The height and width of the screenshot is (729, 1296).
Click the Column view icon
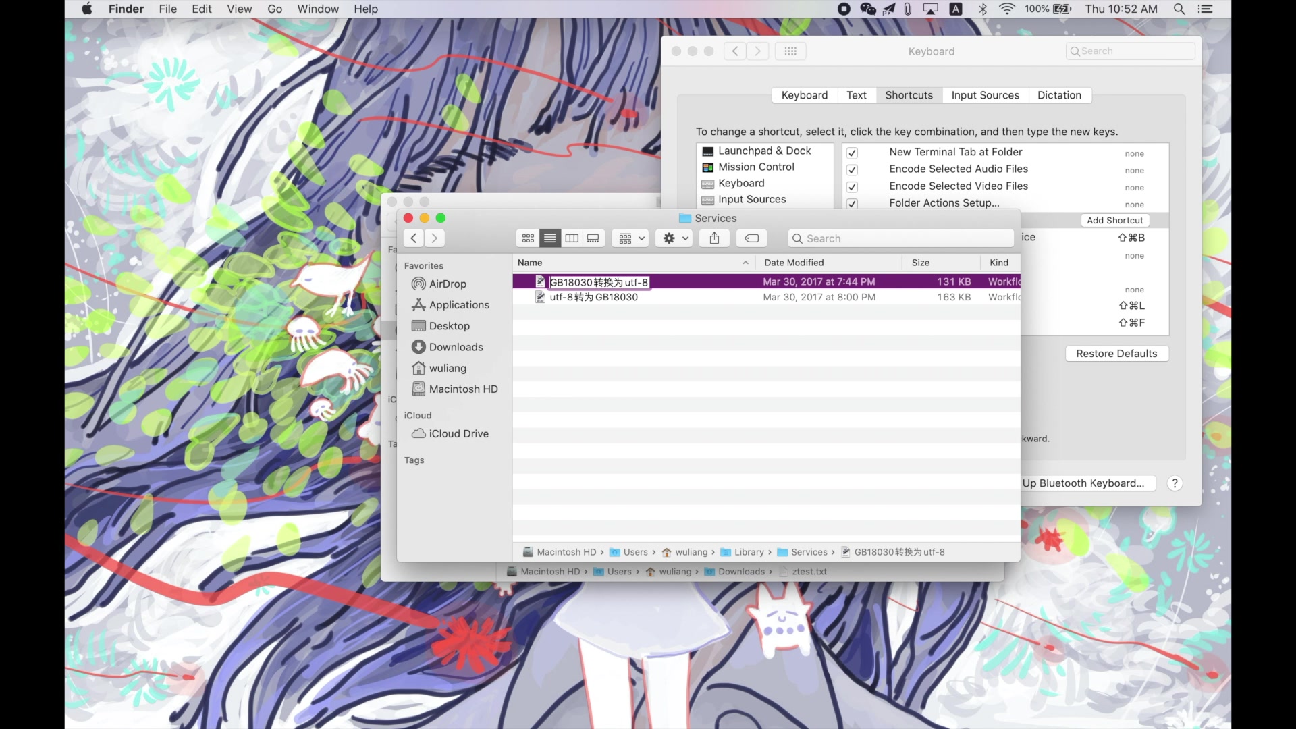tap(572, 238)
